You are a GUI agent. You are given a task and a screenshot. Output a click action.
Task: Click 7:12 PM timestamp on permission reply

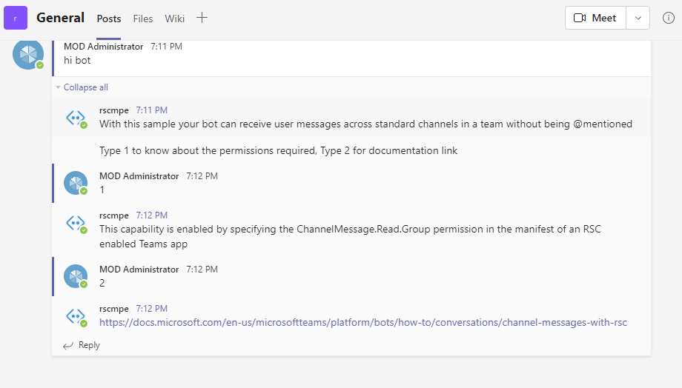[151, 215]
